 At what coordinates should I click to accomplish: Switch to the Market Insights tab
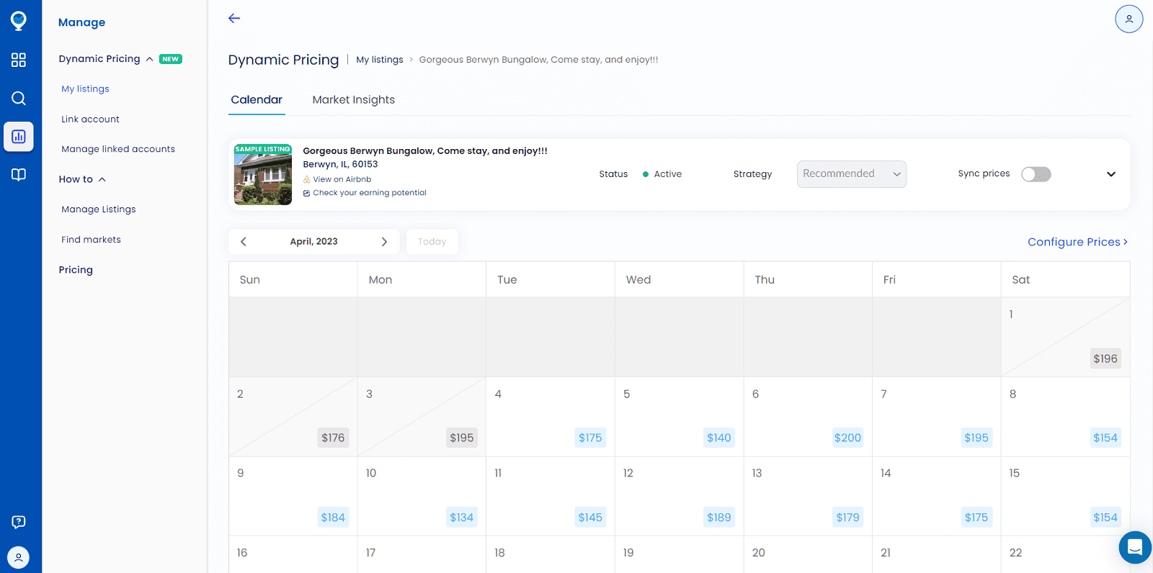coord(353,100)
